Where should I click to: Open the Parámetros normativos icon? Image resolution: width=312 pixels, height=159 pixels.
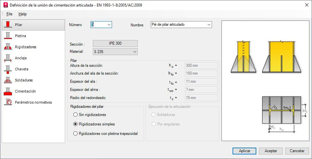tap(8, 102)
